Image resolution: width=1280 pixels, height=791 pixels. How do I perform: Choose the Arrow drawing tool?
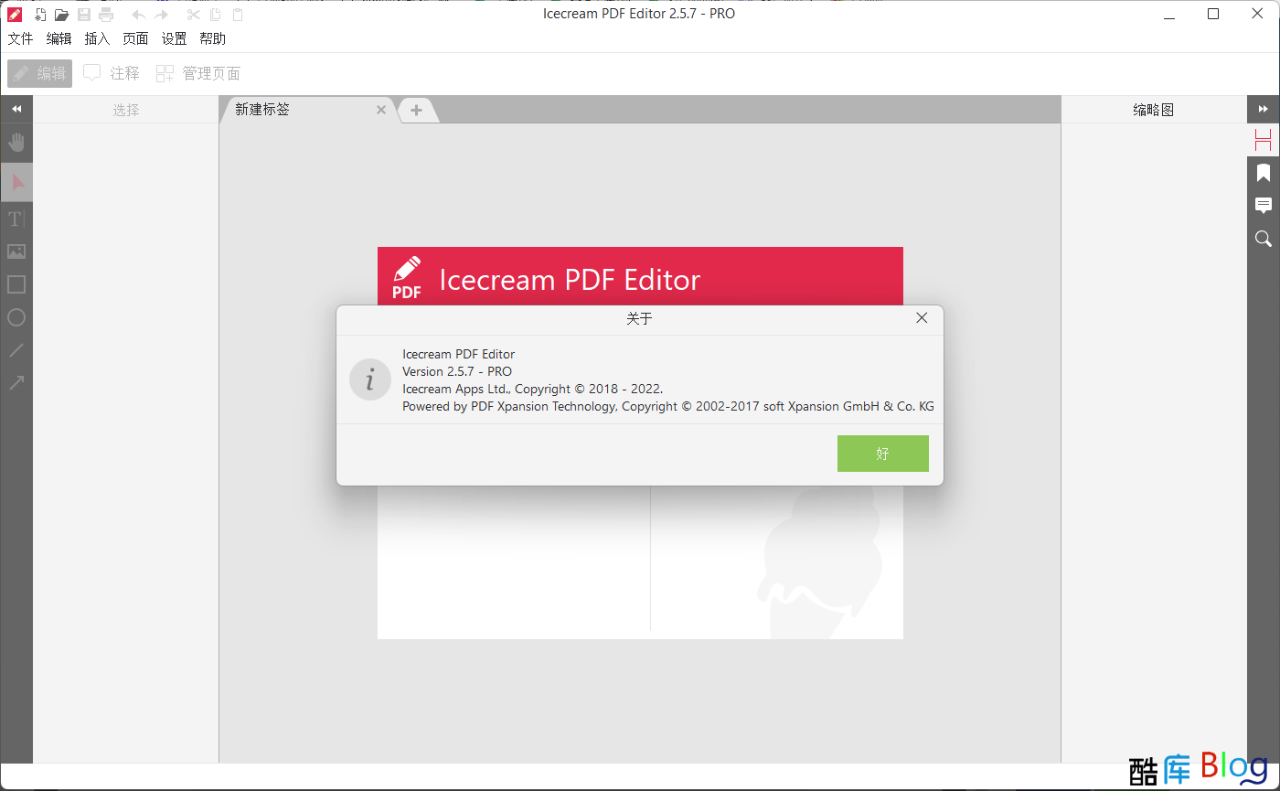16,382
